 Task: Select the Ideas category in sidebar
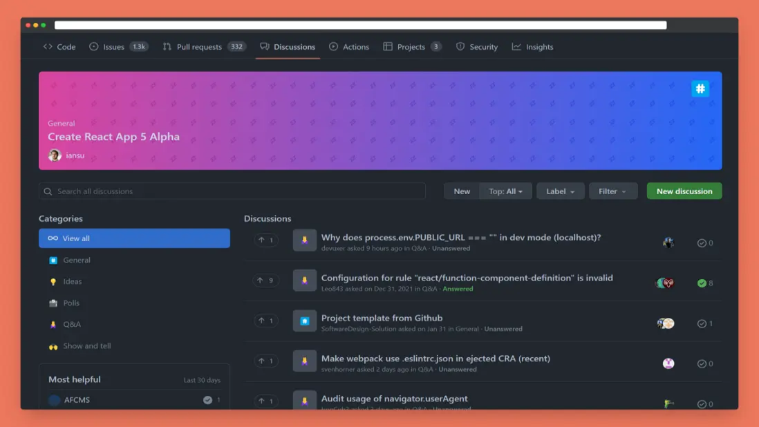(x=73, y=282)
